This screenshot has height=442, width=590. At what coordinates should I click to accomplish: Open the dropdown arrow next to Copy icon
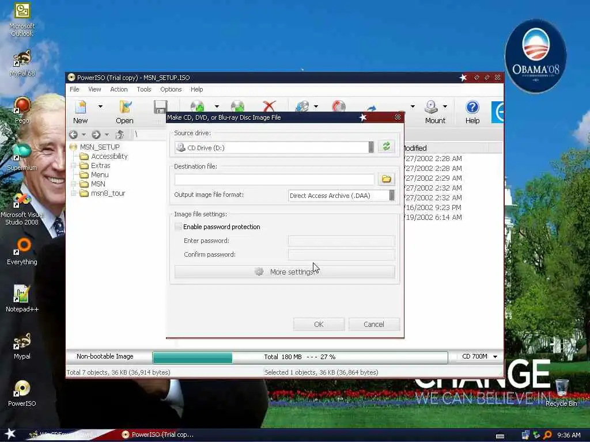click(316, 106)
